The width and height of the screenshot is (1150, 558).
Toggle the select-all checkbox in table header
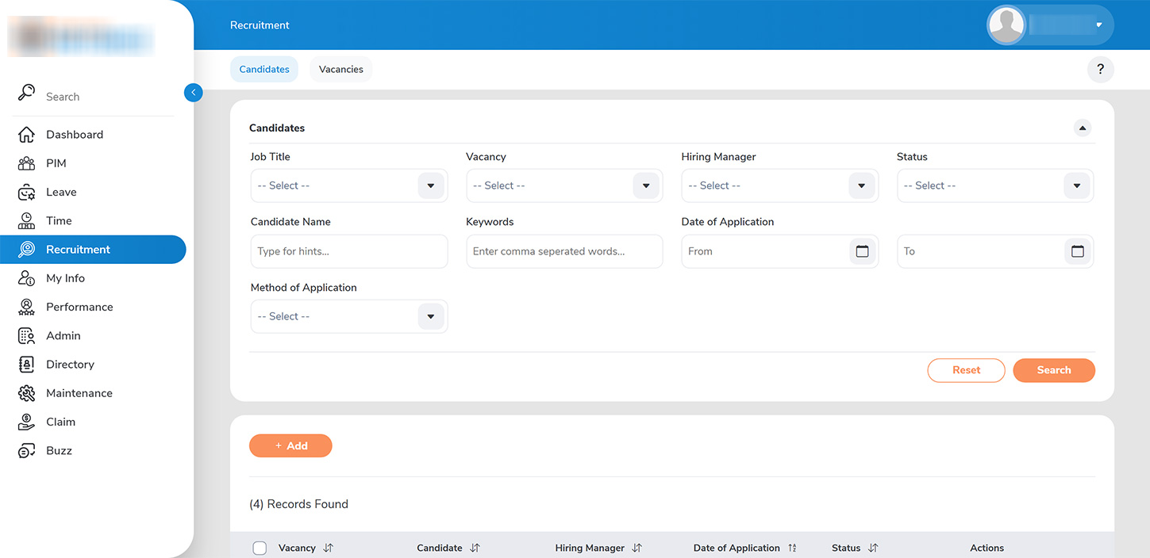[260, 548]
